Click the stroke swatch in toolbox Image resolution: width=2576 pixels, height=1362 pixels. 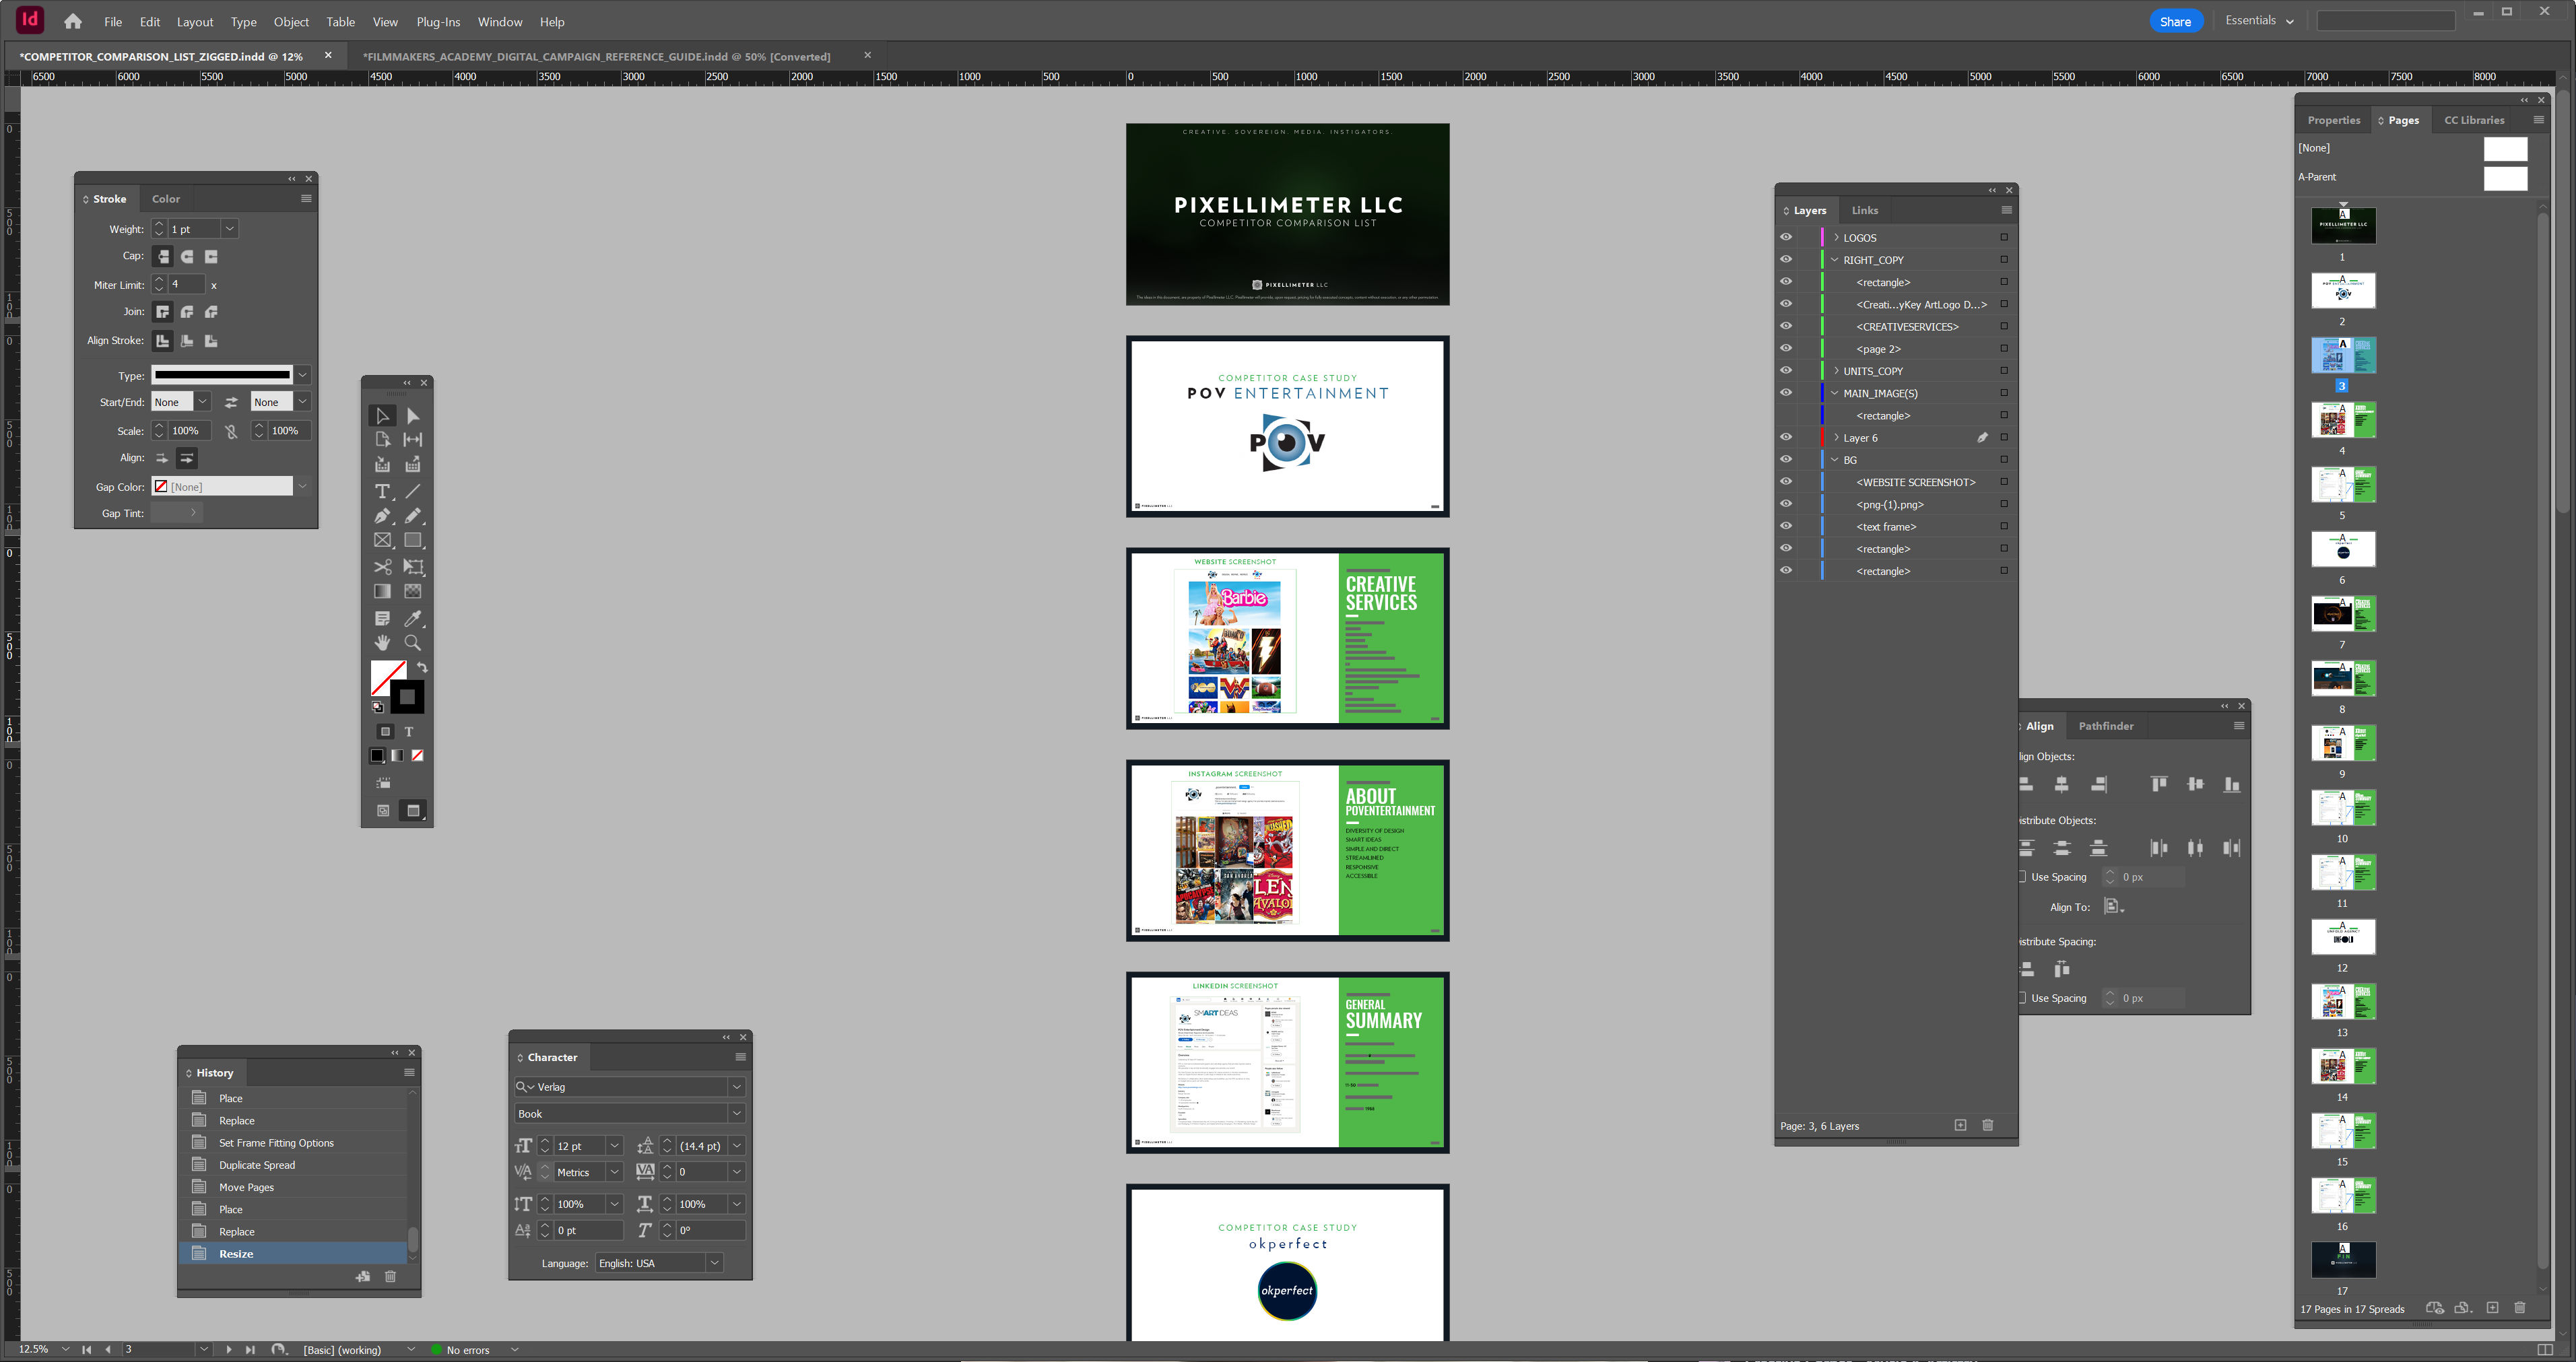[407, 697]
